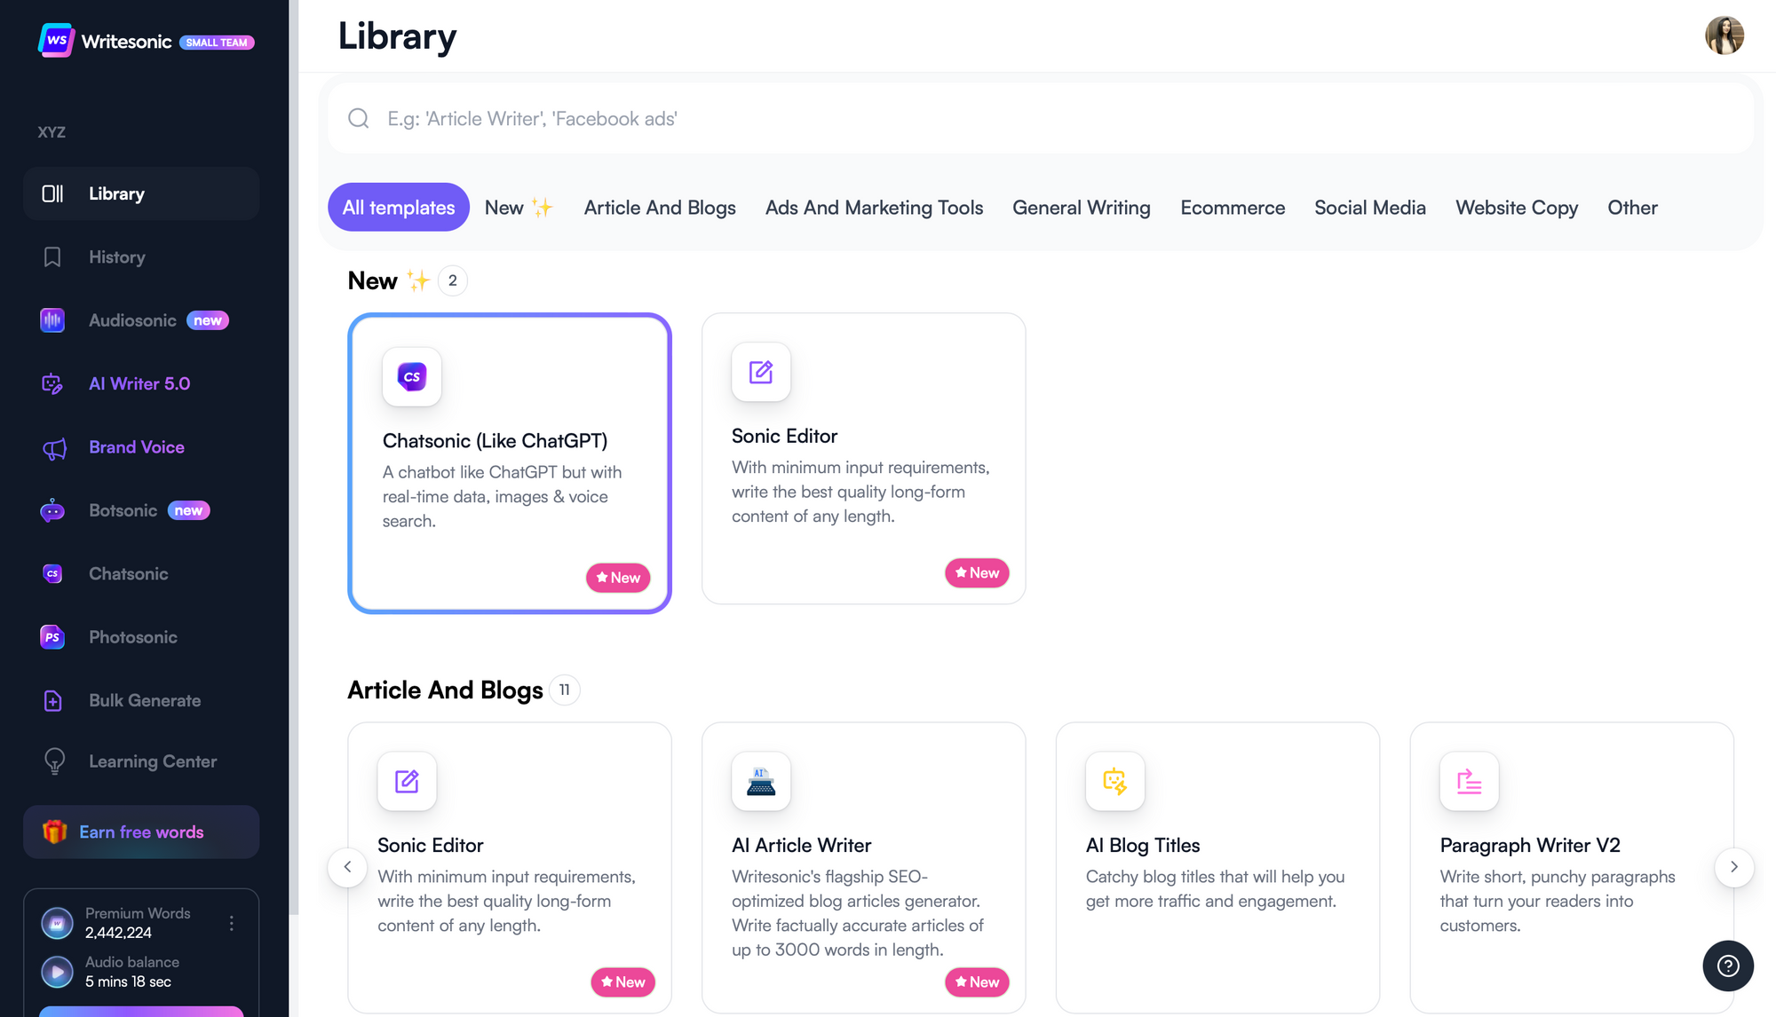Open Brand Voice settings

137,446
